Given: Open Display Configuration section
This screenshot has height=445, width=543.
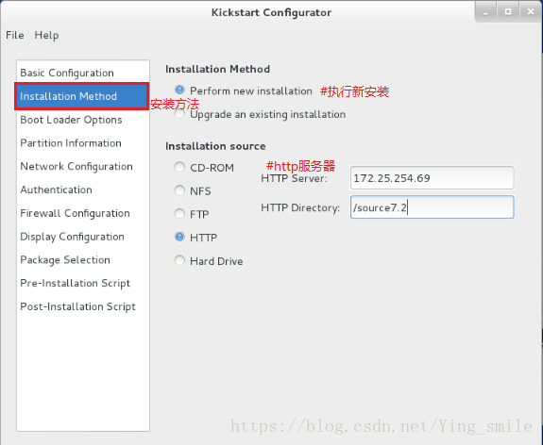Looking at the screenshot, I should [x=83, y=237].
